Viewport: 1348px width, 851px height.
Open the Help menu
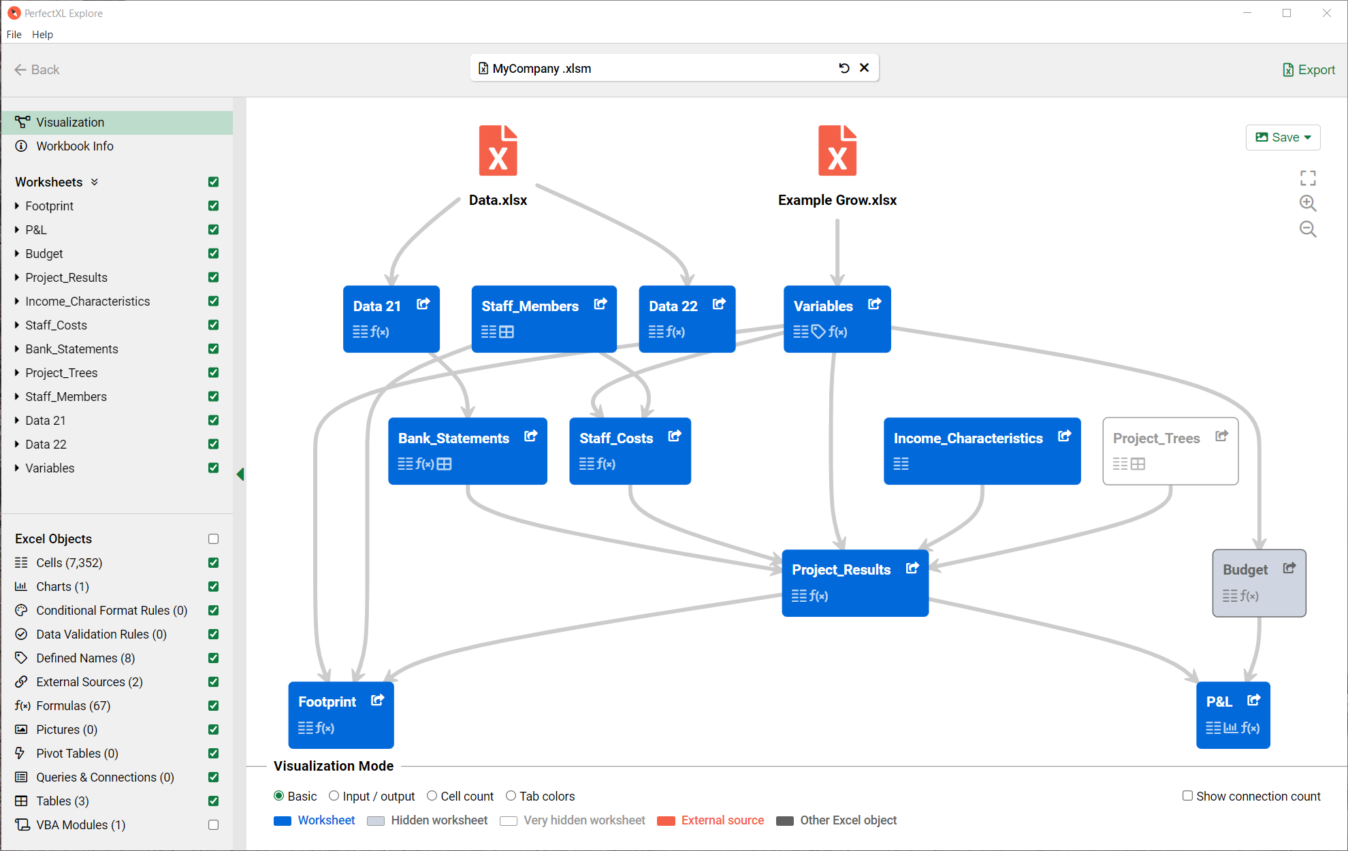(42, 34)
